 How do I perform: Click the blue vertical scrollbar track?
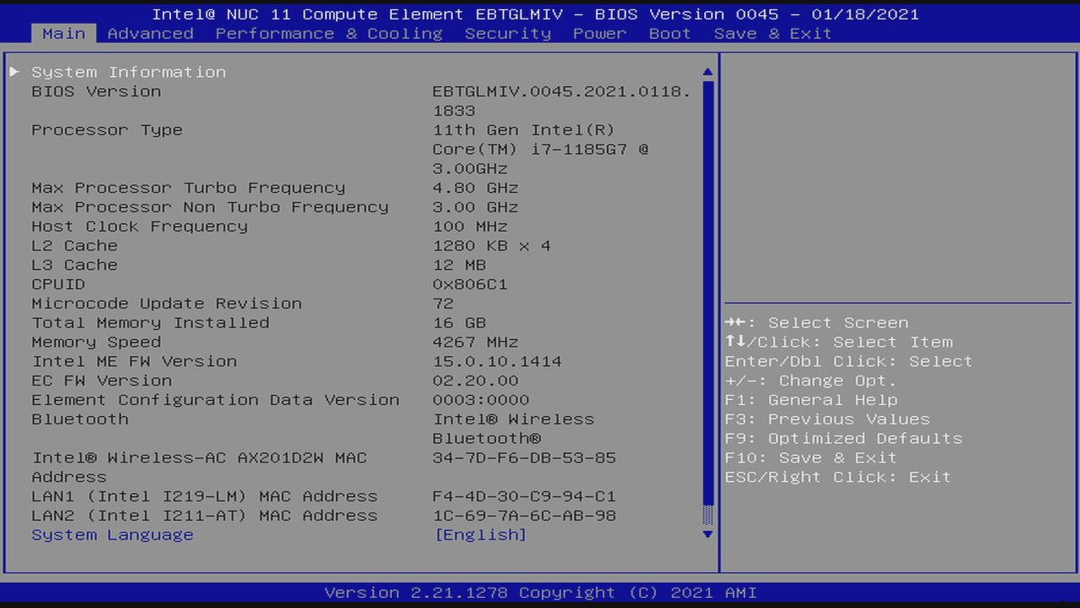708,292
